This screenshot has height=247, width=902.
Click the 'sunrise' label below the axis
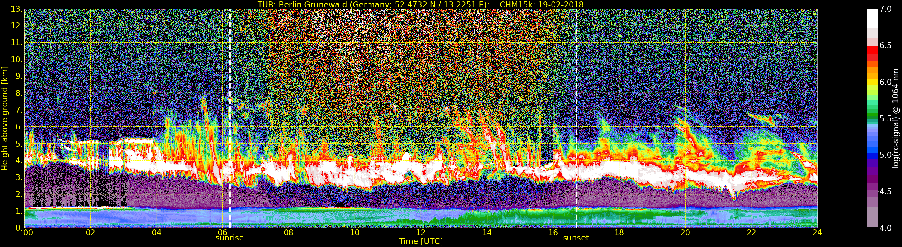point(229,238)
